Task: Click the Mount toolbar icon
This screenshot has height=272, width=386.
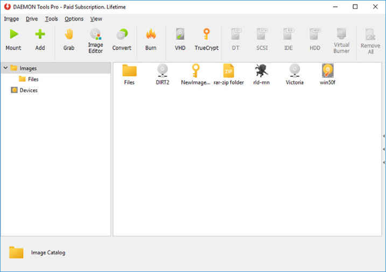Action: pos(13,40)
